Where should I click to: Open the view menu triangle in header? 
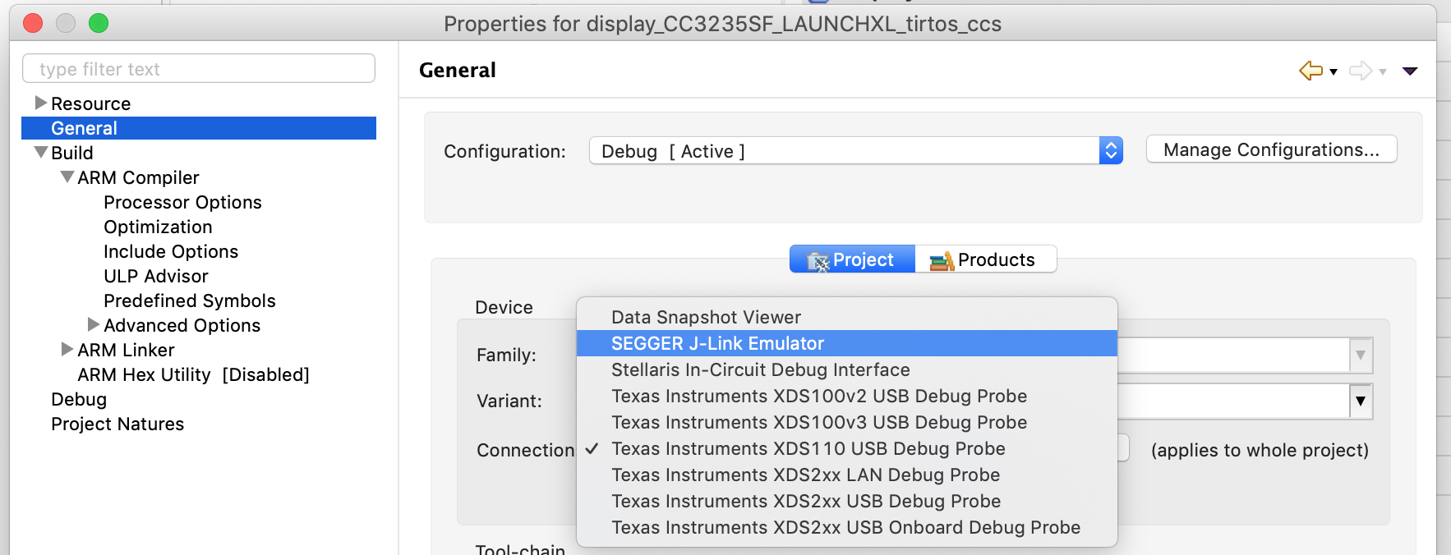pyautogui.click(x=1410, y=71)
